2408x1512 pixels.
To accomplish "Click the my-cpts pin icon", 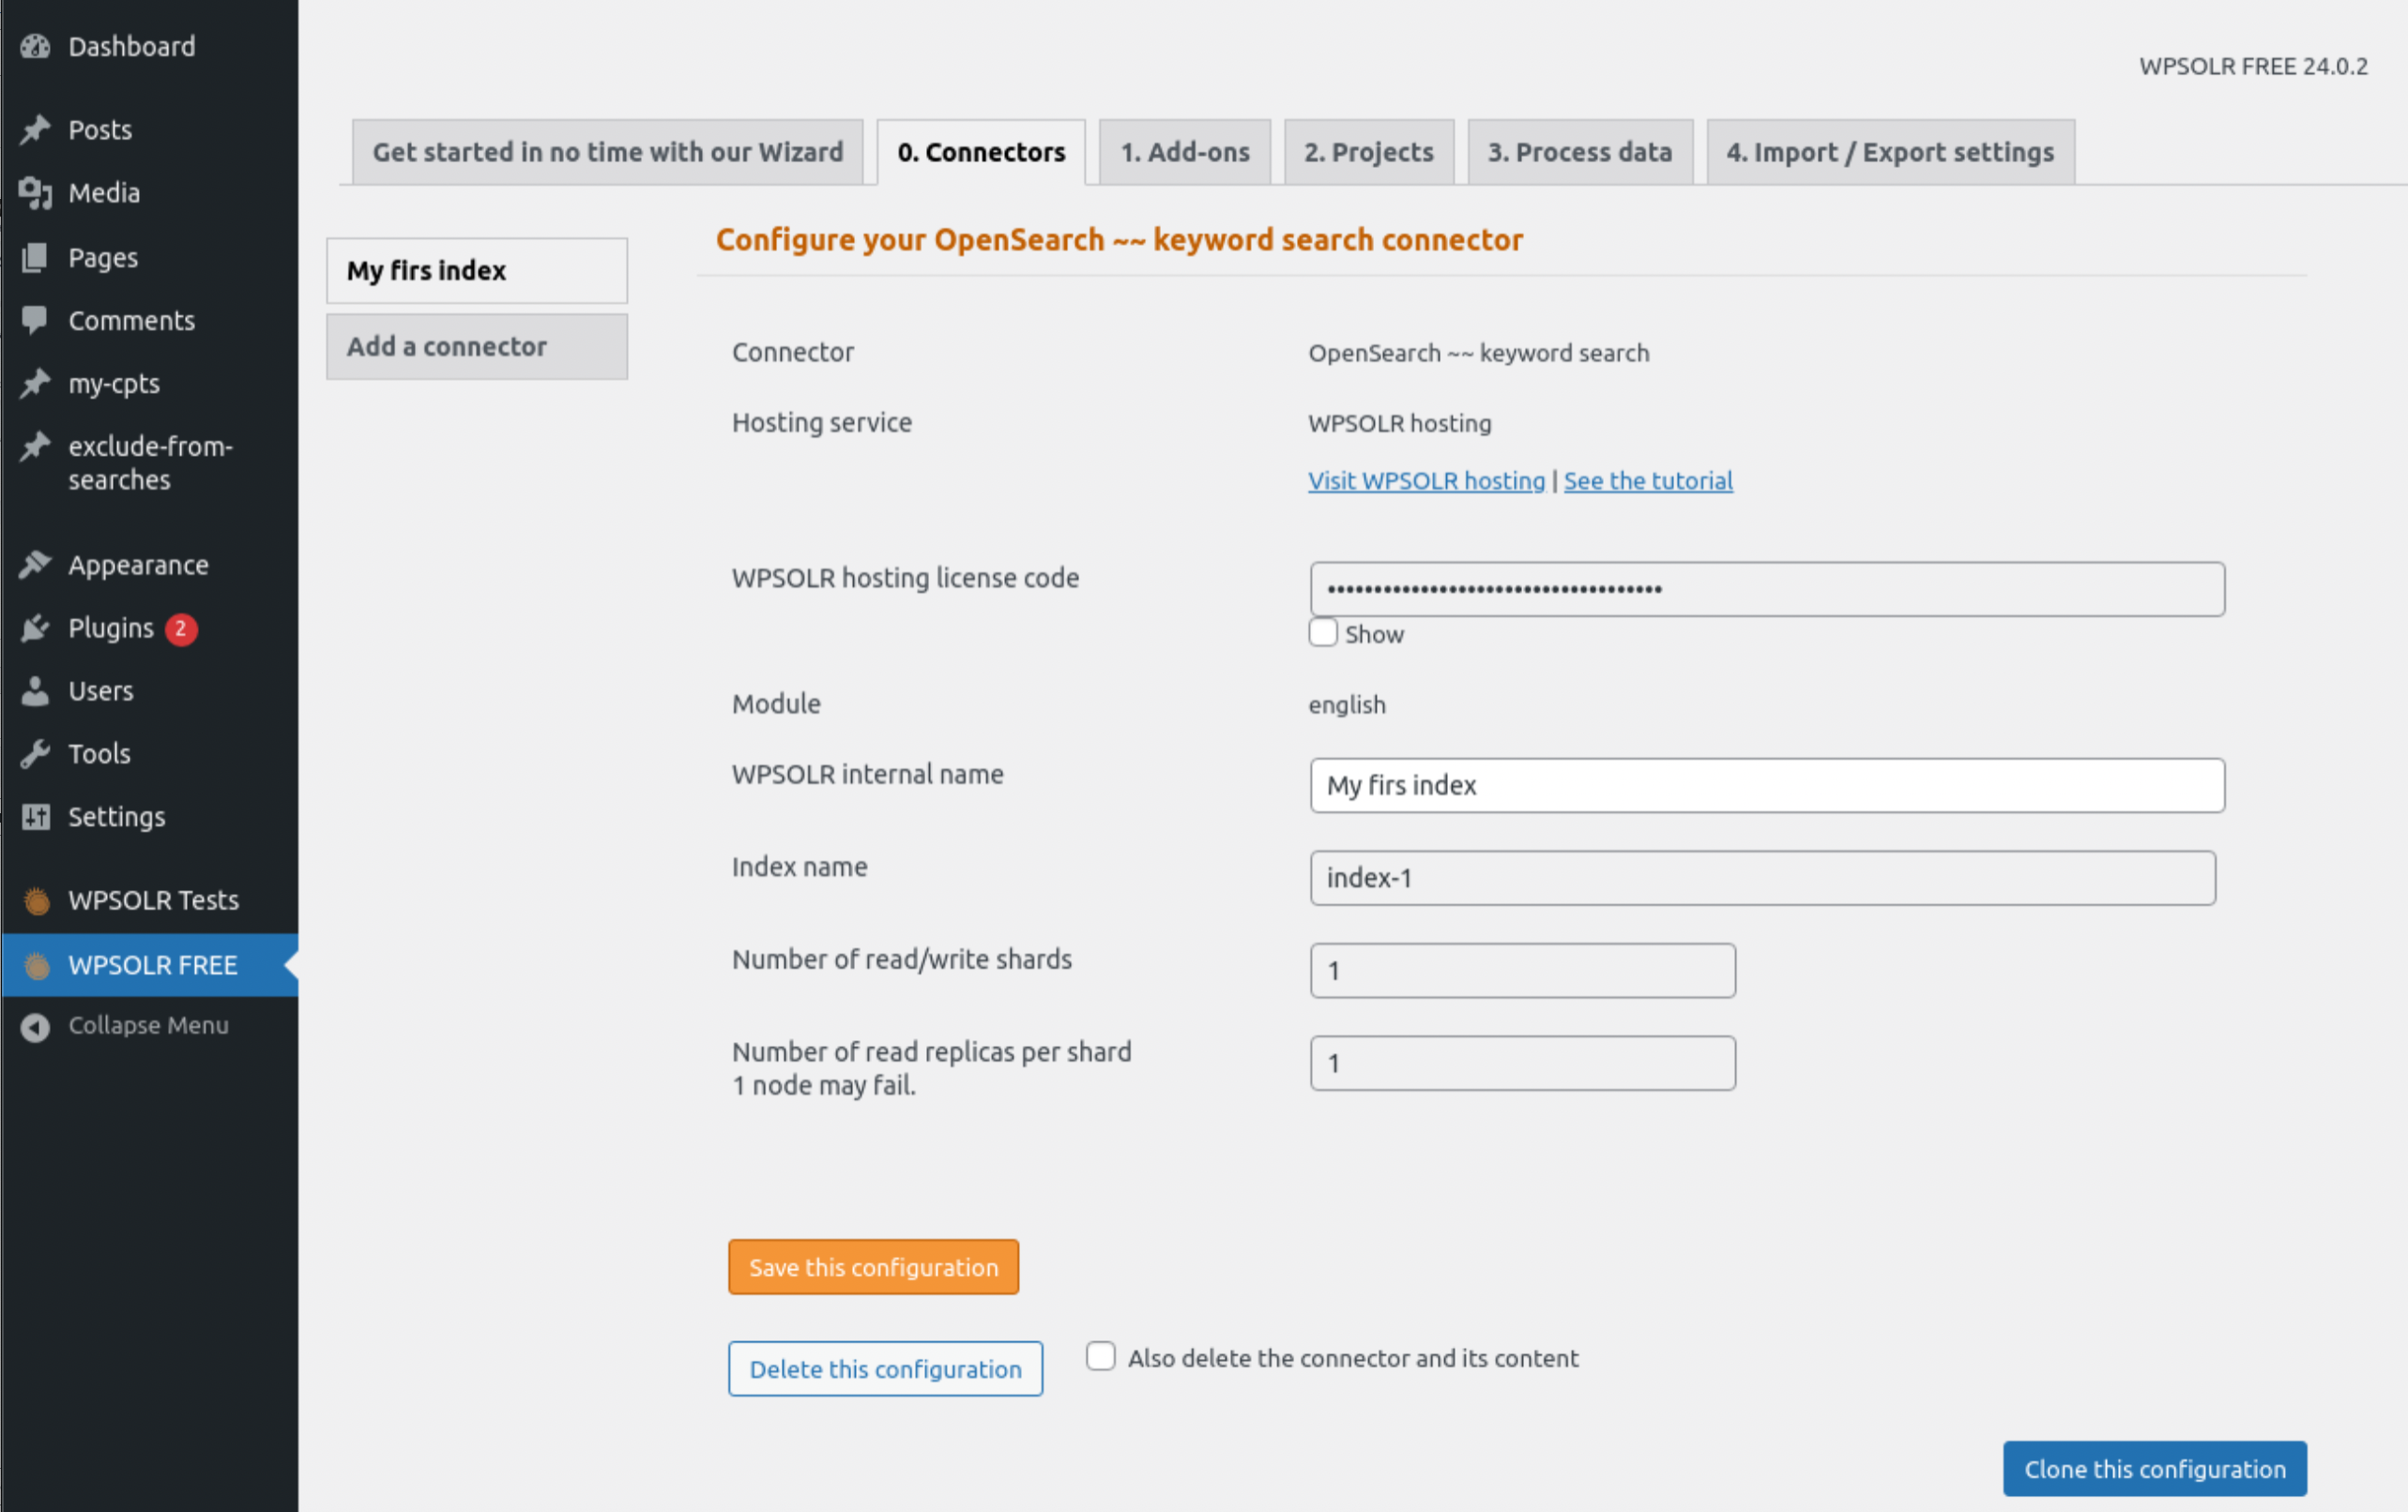I will click(35, 384).
